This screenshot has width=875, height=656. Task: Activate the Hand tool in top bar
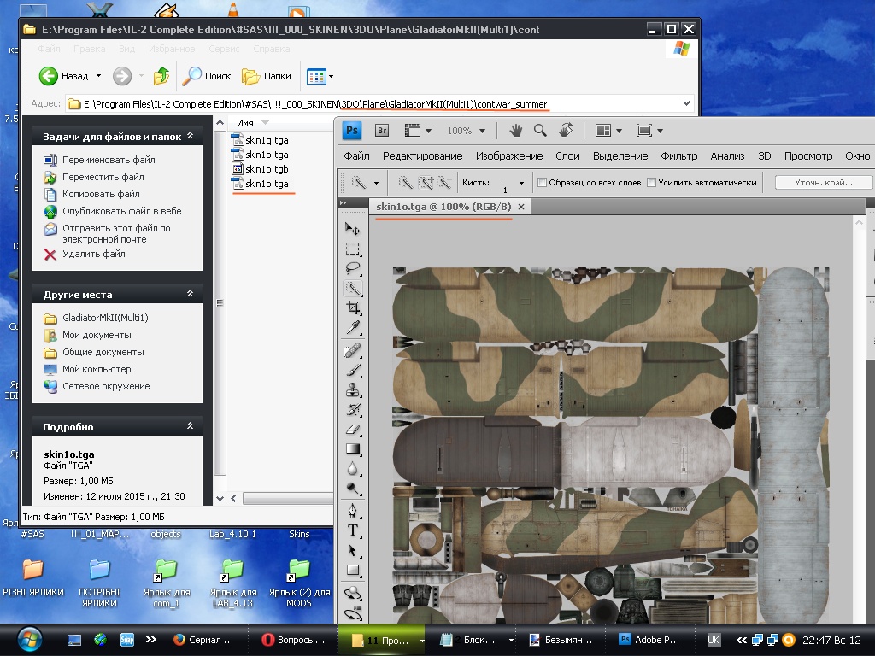point(516,131)
